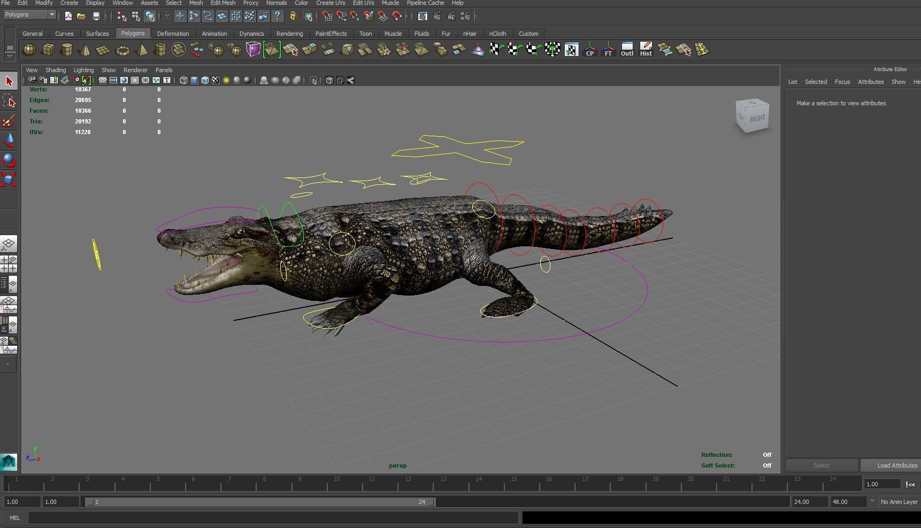
Task: Create a polygon torus from shelf
Action: coord(122,50)
